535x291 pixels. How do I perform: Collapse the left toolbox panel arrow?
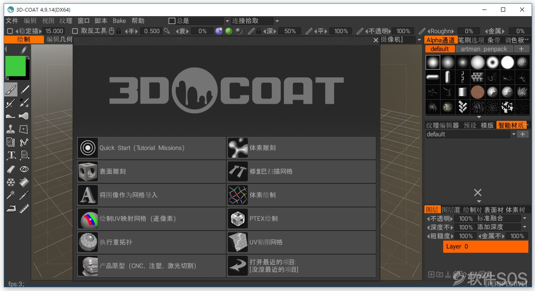(6, 49)
